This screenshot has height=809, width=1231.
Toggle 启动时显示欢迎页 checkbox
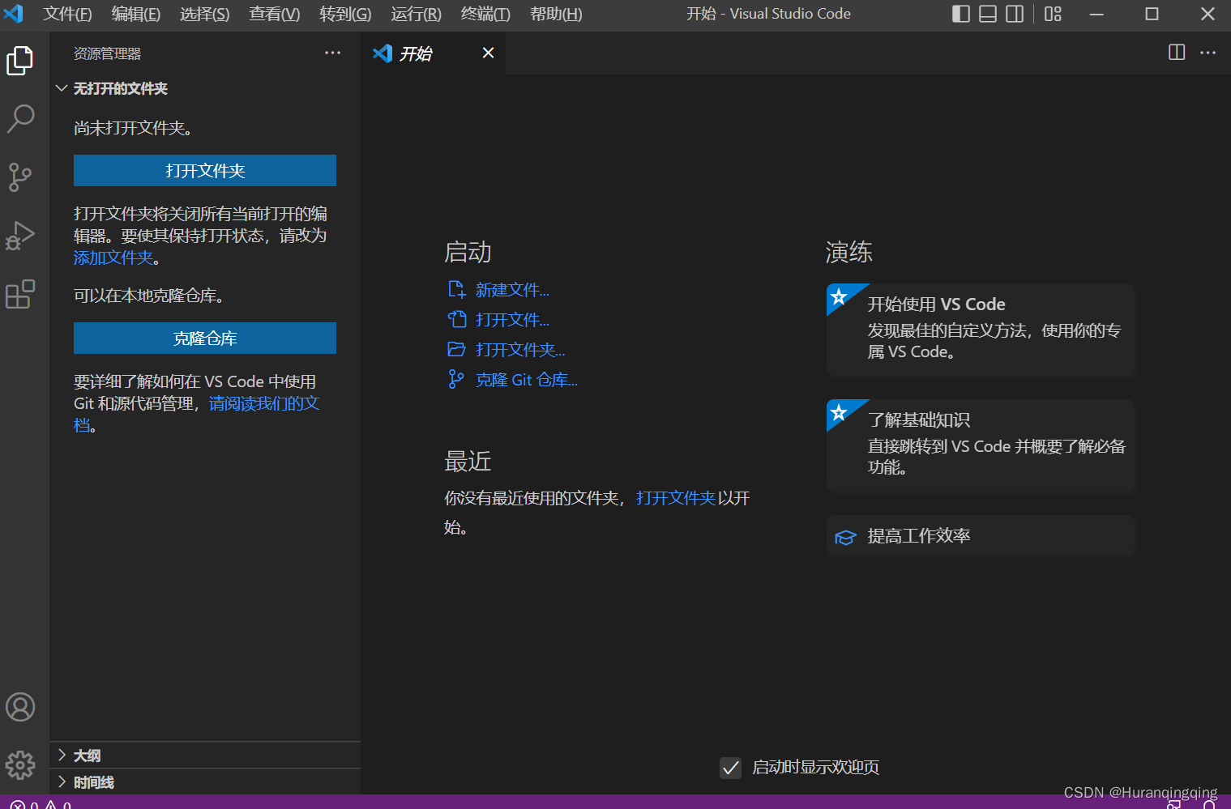[x=730, y=768]
